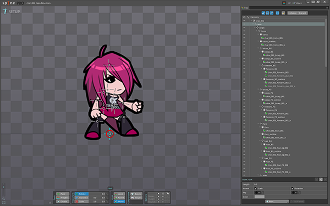Toggle visibility dot of origin bone
This screenshot has height=206, width=330.
(x=244, y=28)
